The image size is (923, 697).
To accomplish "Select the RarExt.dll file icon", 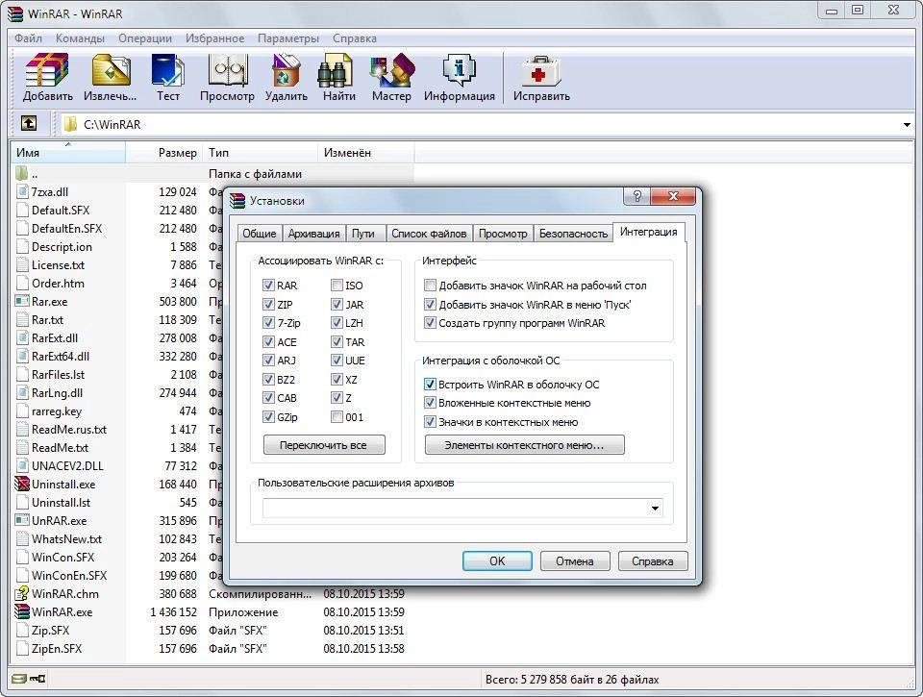I will pyautogui.click(x=22, y=337).
